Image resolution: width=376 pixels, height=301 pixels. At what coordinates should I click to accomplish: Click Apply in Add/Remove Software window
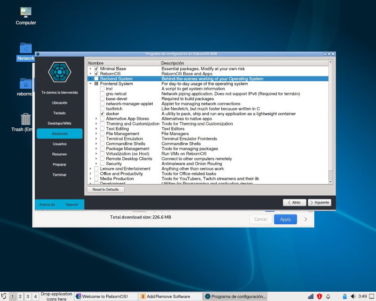(x=285, y=219)
